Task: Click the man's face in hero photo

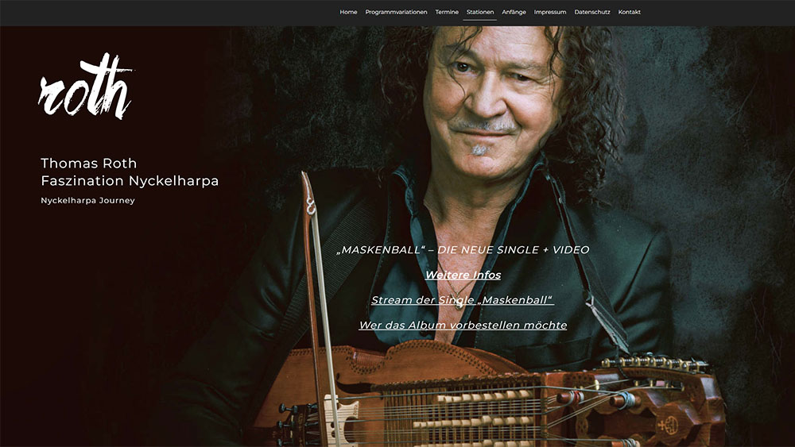Action: pyautogui.click(x=489, y=102)
